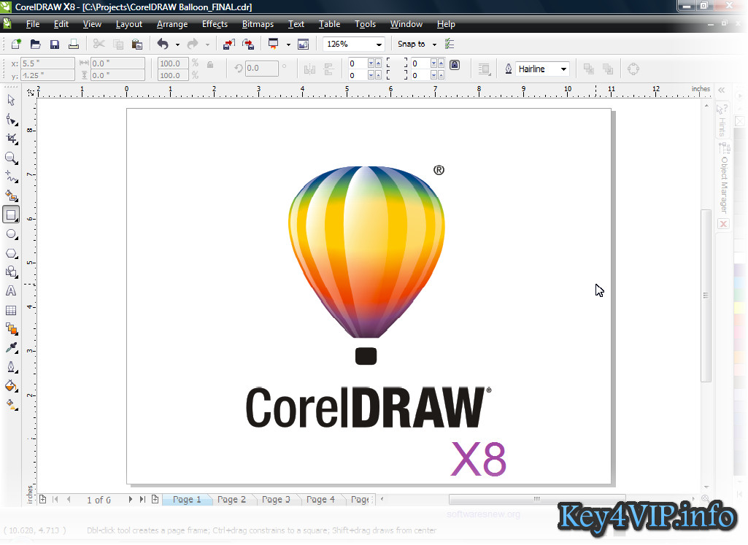The height and width of the screenshot is (545, 748).
Task: Select the Shape edit tool
Action: [11, 119]
